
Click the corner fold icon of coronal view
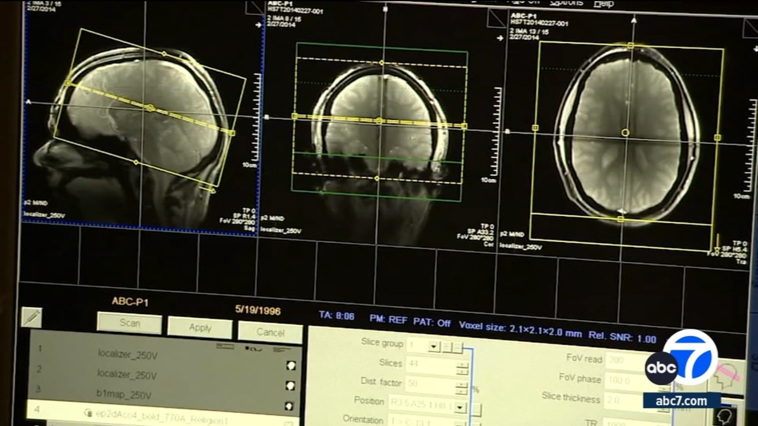coord(255,7)
